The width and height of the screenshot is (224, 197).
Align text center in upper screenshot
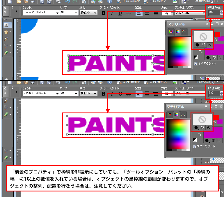pyautogui.click(x=147, y=13)
